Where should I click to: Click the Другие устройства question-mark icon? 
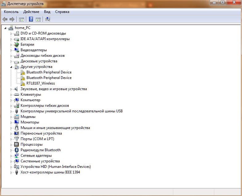click(x=17, y=67)
